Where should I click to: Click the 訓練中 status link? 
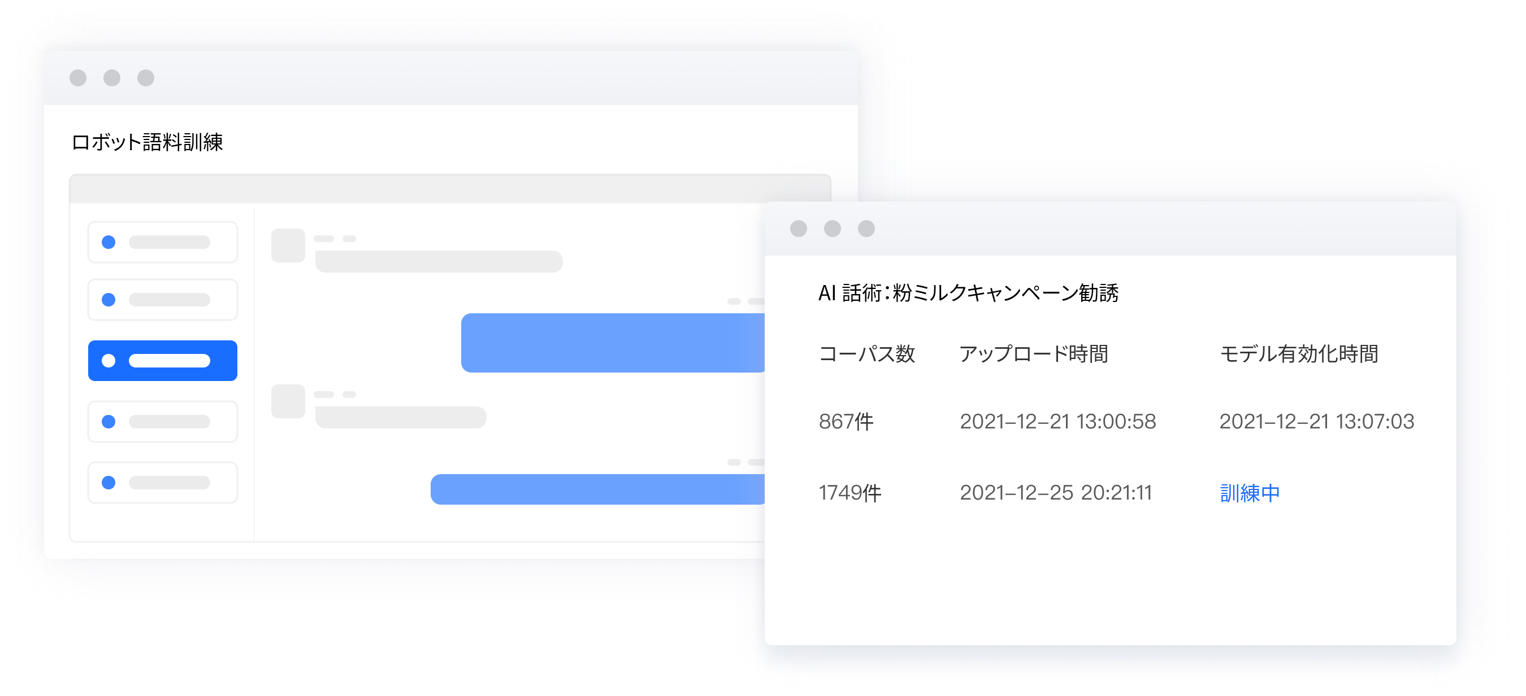[1250, 493]
